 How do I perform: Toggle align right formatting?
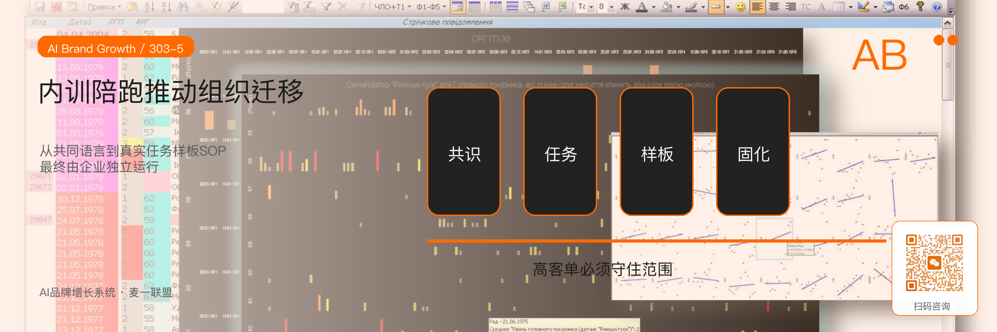(x=790, y=7)
